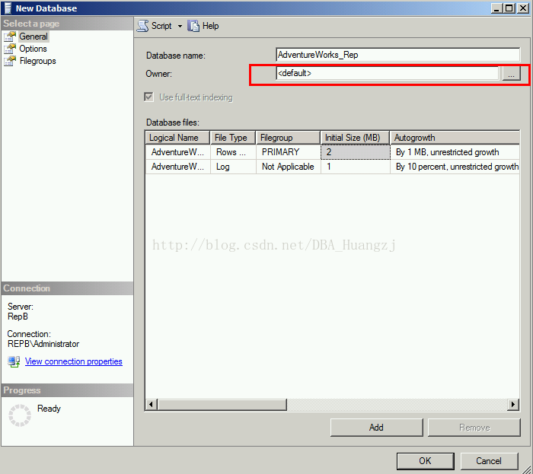Select the General page
This screenshot has height=474, width=533.
pyautogui.click(x=34, y=37)
